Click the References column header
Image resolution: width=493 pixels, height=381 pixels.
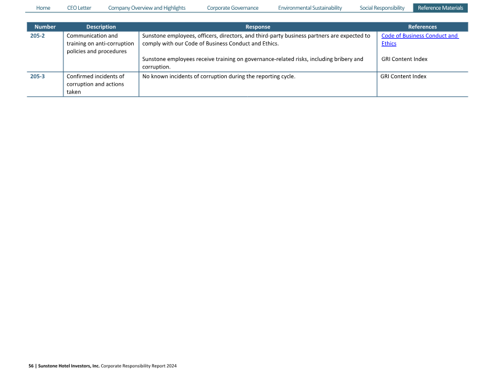coord(422,27)
